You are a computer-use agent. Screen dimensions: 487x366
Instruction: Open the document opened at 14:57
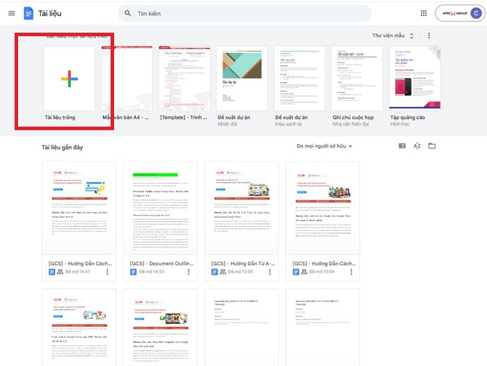coord(79,221)
